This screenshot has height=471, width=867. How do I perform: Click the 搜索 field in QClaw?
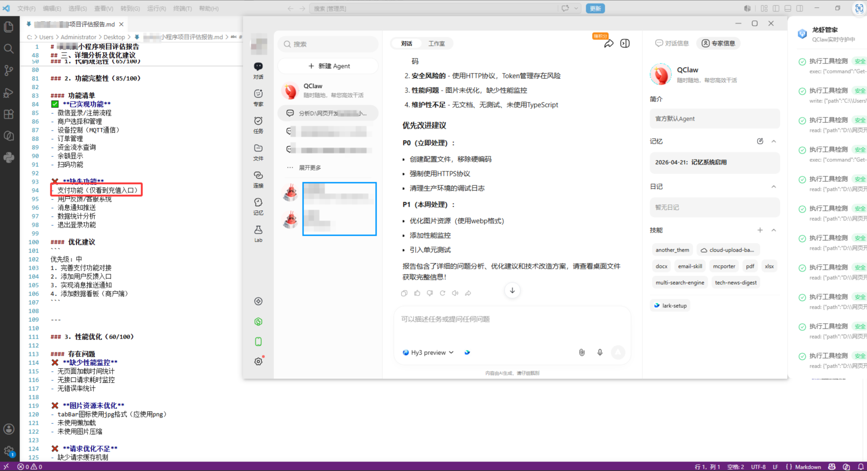pos(328,44)
